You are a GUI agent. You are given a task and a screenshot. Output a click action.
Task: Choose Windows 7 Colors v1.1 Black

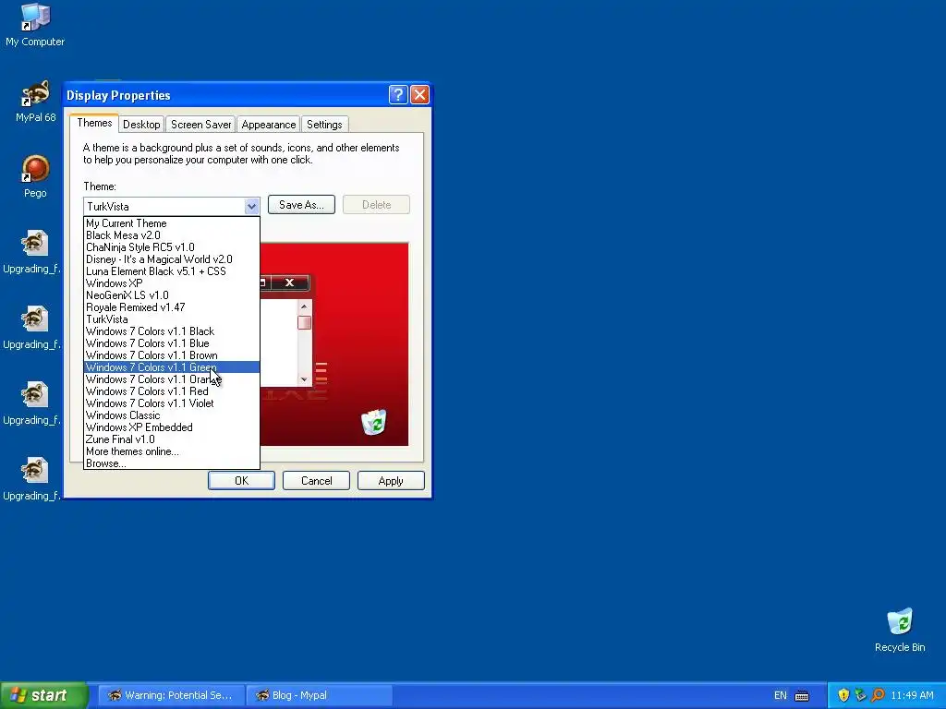171,331
